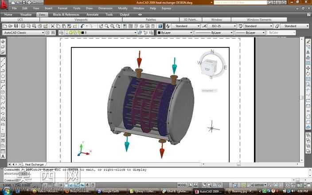This screenshot has height=195, width=312.
Task: Create a new drawing via New icon
Action: coord(5,26)
